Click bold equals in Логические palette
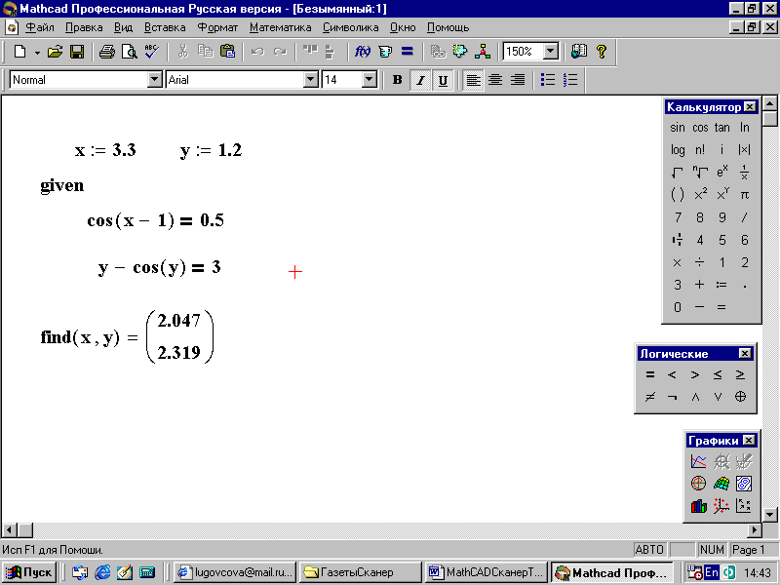 coord(649,374)
